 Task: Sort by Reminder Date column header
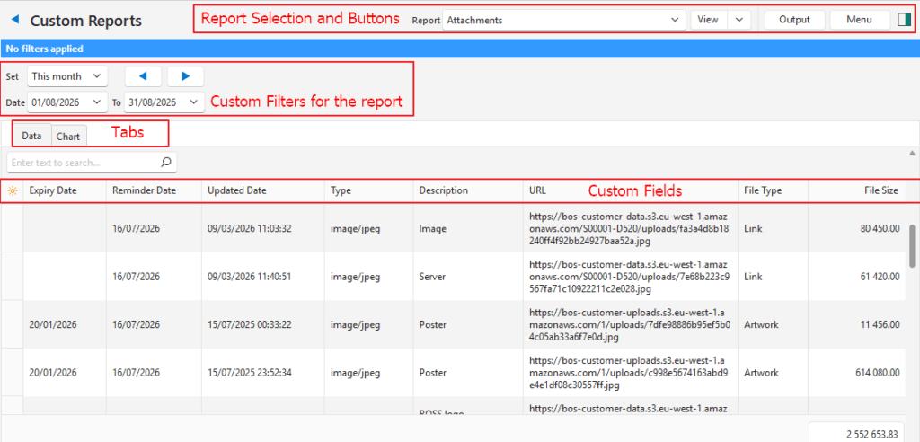pyautogui.click(x=155, y=190)
